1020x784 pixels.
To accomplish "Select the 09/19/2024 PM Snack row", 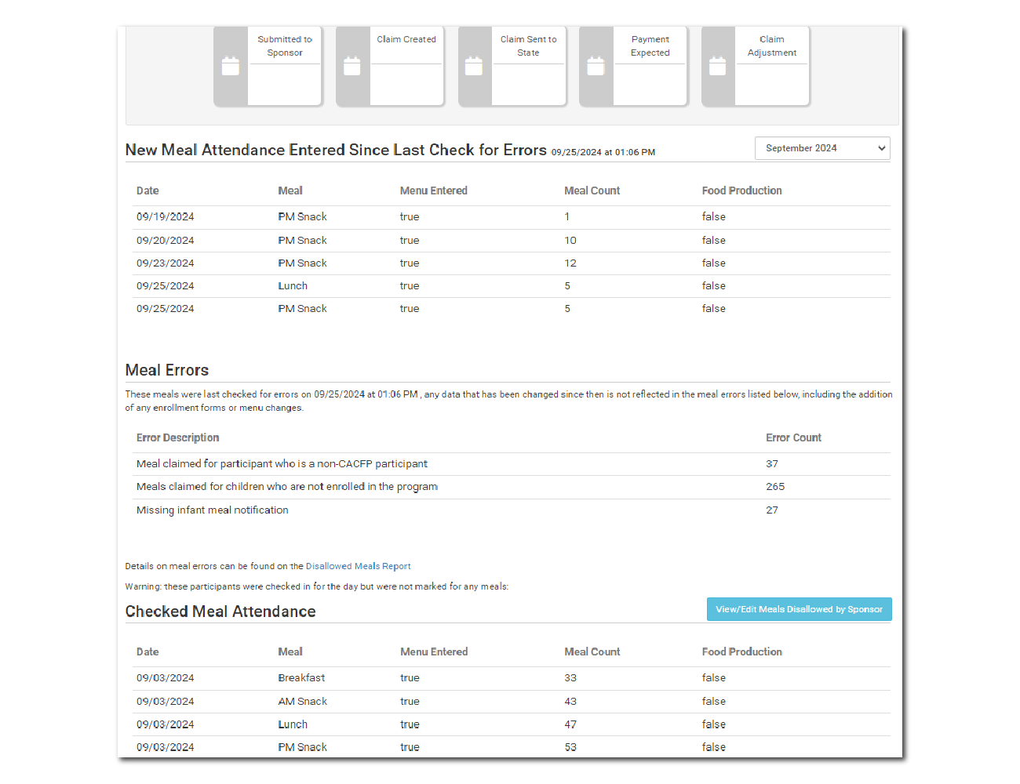I will pyautogui.click(x=510, y=217).
